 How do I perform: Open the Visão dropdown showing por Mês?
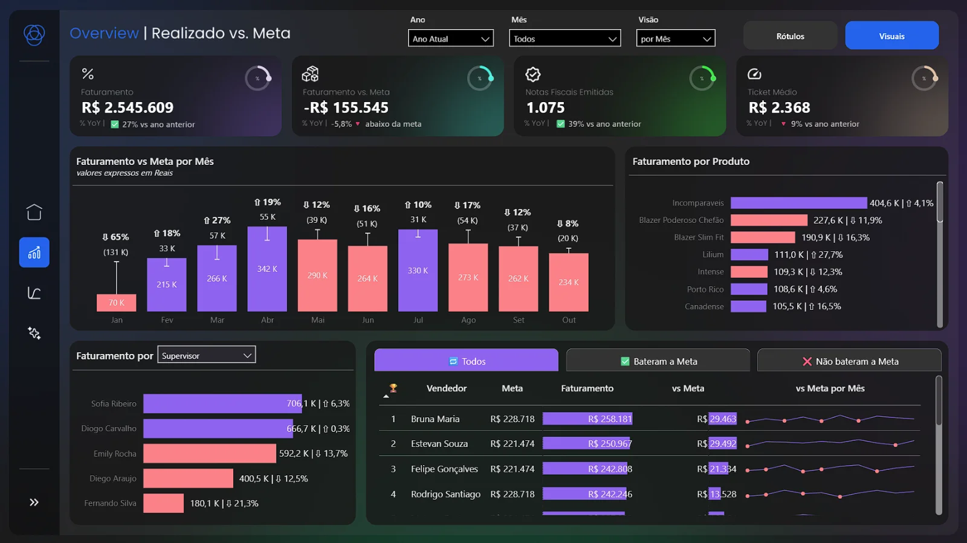click(676, 38)
